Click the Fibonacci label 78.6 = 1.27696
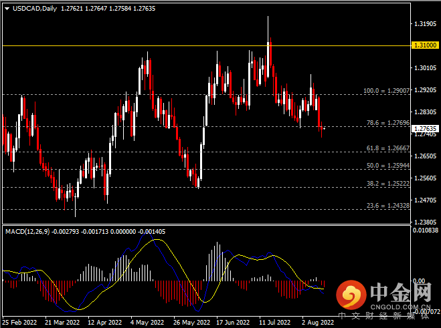Screen dimensions: 441x328 [x=388, y=123]
